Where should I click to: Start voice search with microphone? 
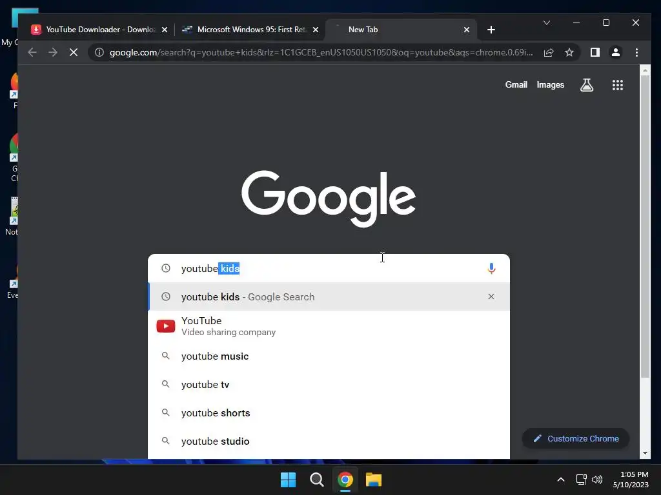491,268
